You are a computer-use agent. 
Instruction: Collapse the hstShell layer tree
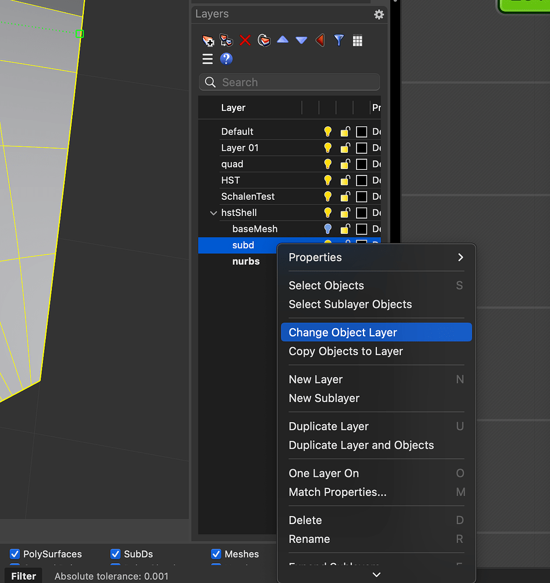tap(213, 213)
